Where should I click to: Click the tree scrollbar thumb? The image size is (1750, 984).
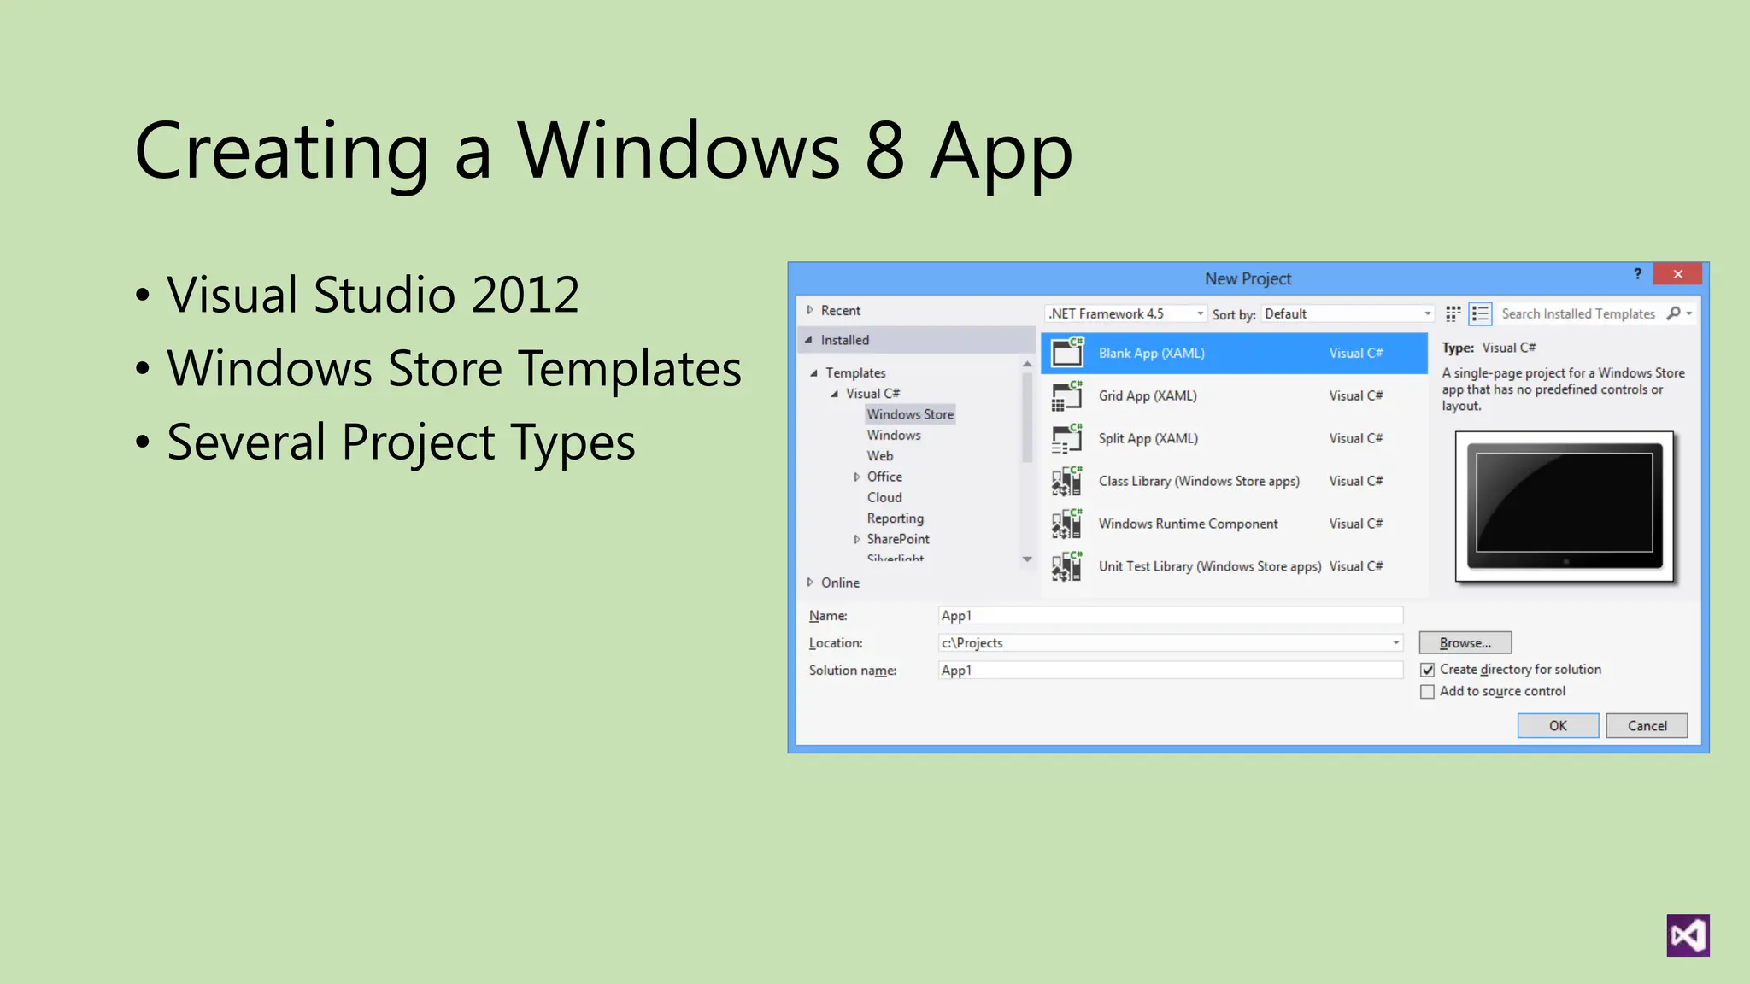click(1027, 418)
